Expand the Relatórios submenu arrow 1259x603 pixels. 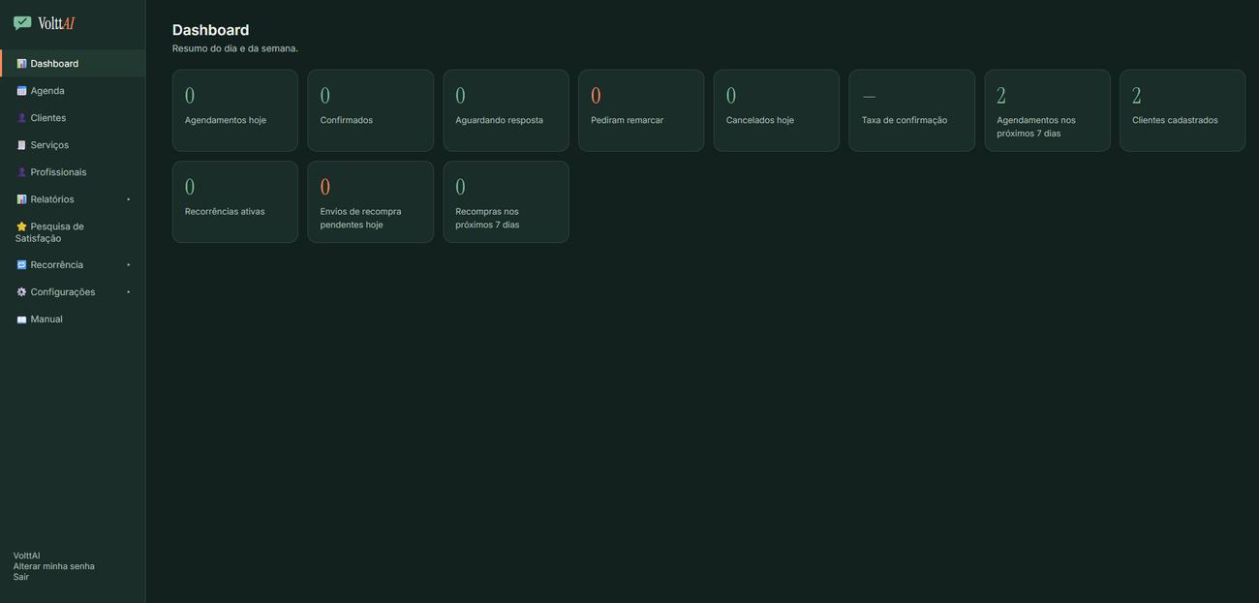(x=128, y=199)
